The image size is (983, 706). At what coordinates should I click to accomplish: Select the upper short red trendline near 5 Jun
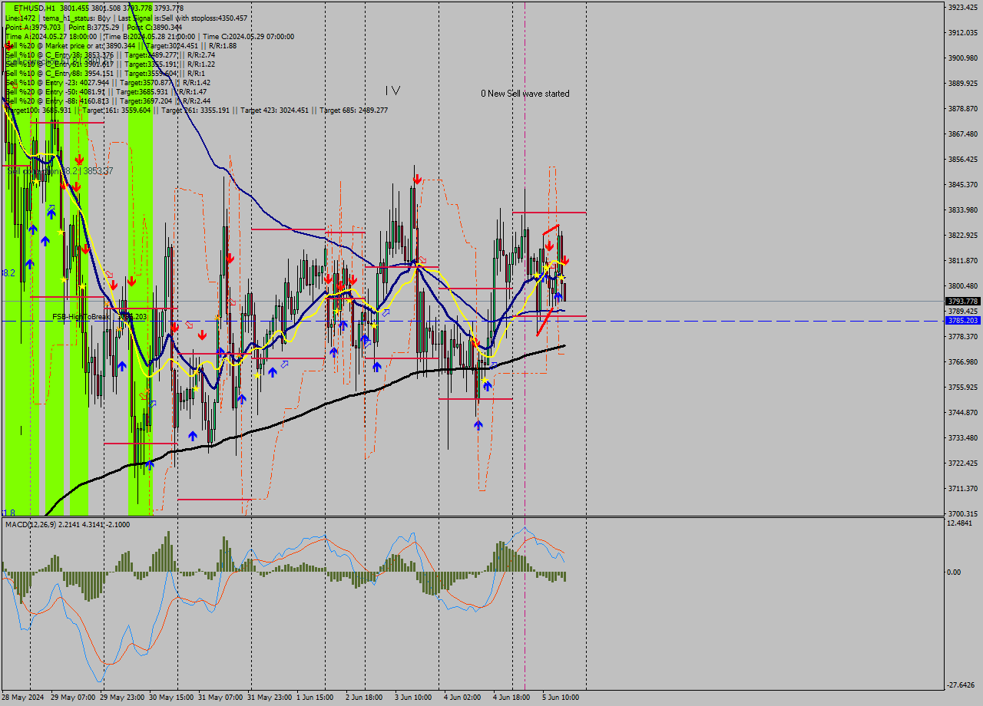tap(551, 229)
